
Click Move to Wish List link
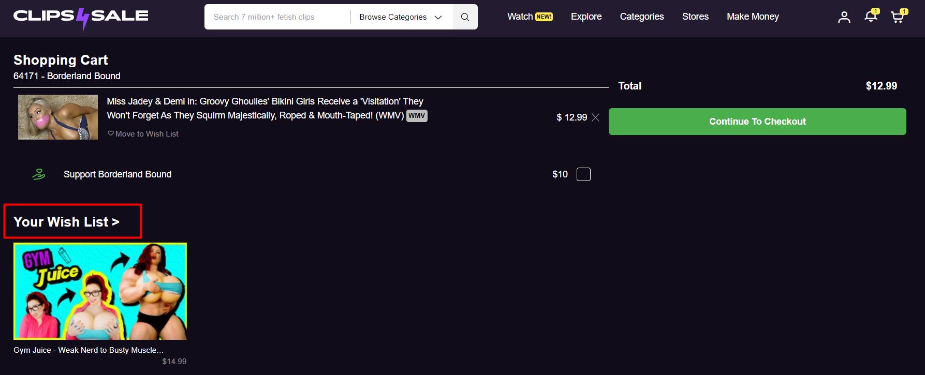pos(147,134)
